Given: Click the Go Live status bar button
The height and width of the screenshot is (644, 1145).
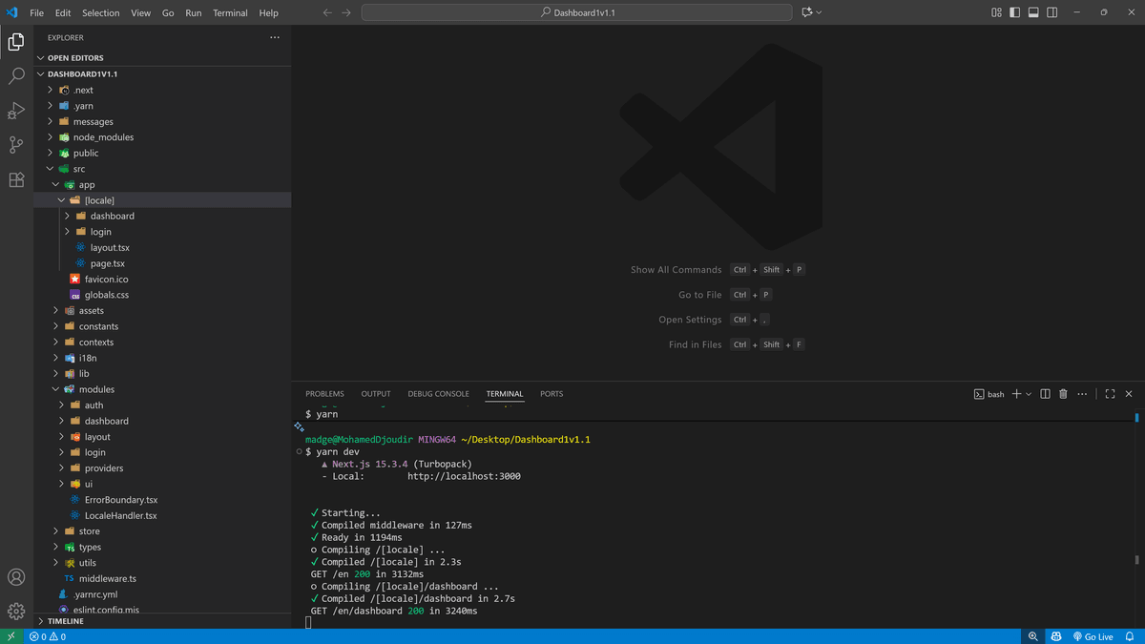Looking at the screenshot, I should pos(1093,636).
